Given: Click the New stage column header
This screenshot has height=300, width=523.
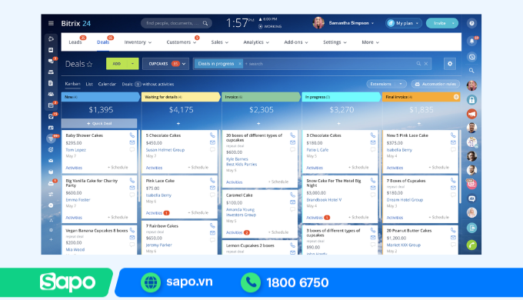Looking at the screenshot, I should tap(101, 97).
